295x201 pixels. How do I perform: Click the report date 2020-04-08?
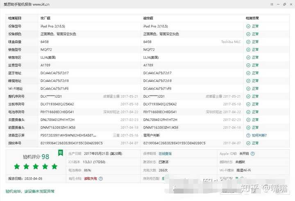(x=33, y=178)
